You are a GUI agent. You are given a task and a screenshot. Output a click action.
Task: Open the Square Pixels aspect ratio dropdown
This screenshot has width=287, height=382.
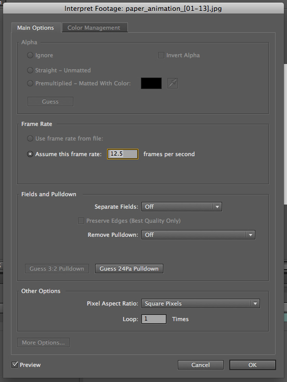[x=201, y=303]
